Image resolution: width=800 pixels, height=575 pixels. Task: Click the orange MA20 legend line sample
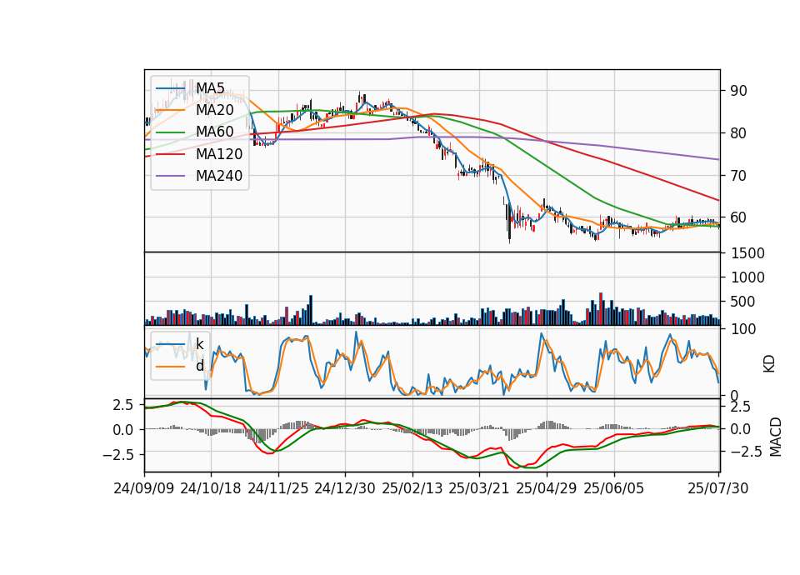(x=170, y=110)
